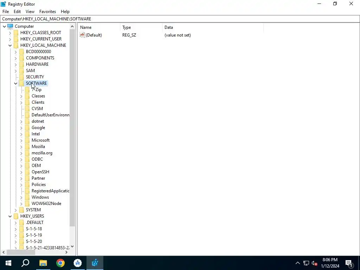360x270 pixels.
Task: Click the Computer icon in tree
Action: coord(10,26)
